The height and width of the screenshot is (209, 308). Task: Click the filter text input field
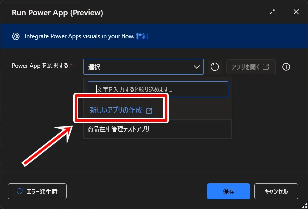click(158, 89)
